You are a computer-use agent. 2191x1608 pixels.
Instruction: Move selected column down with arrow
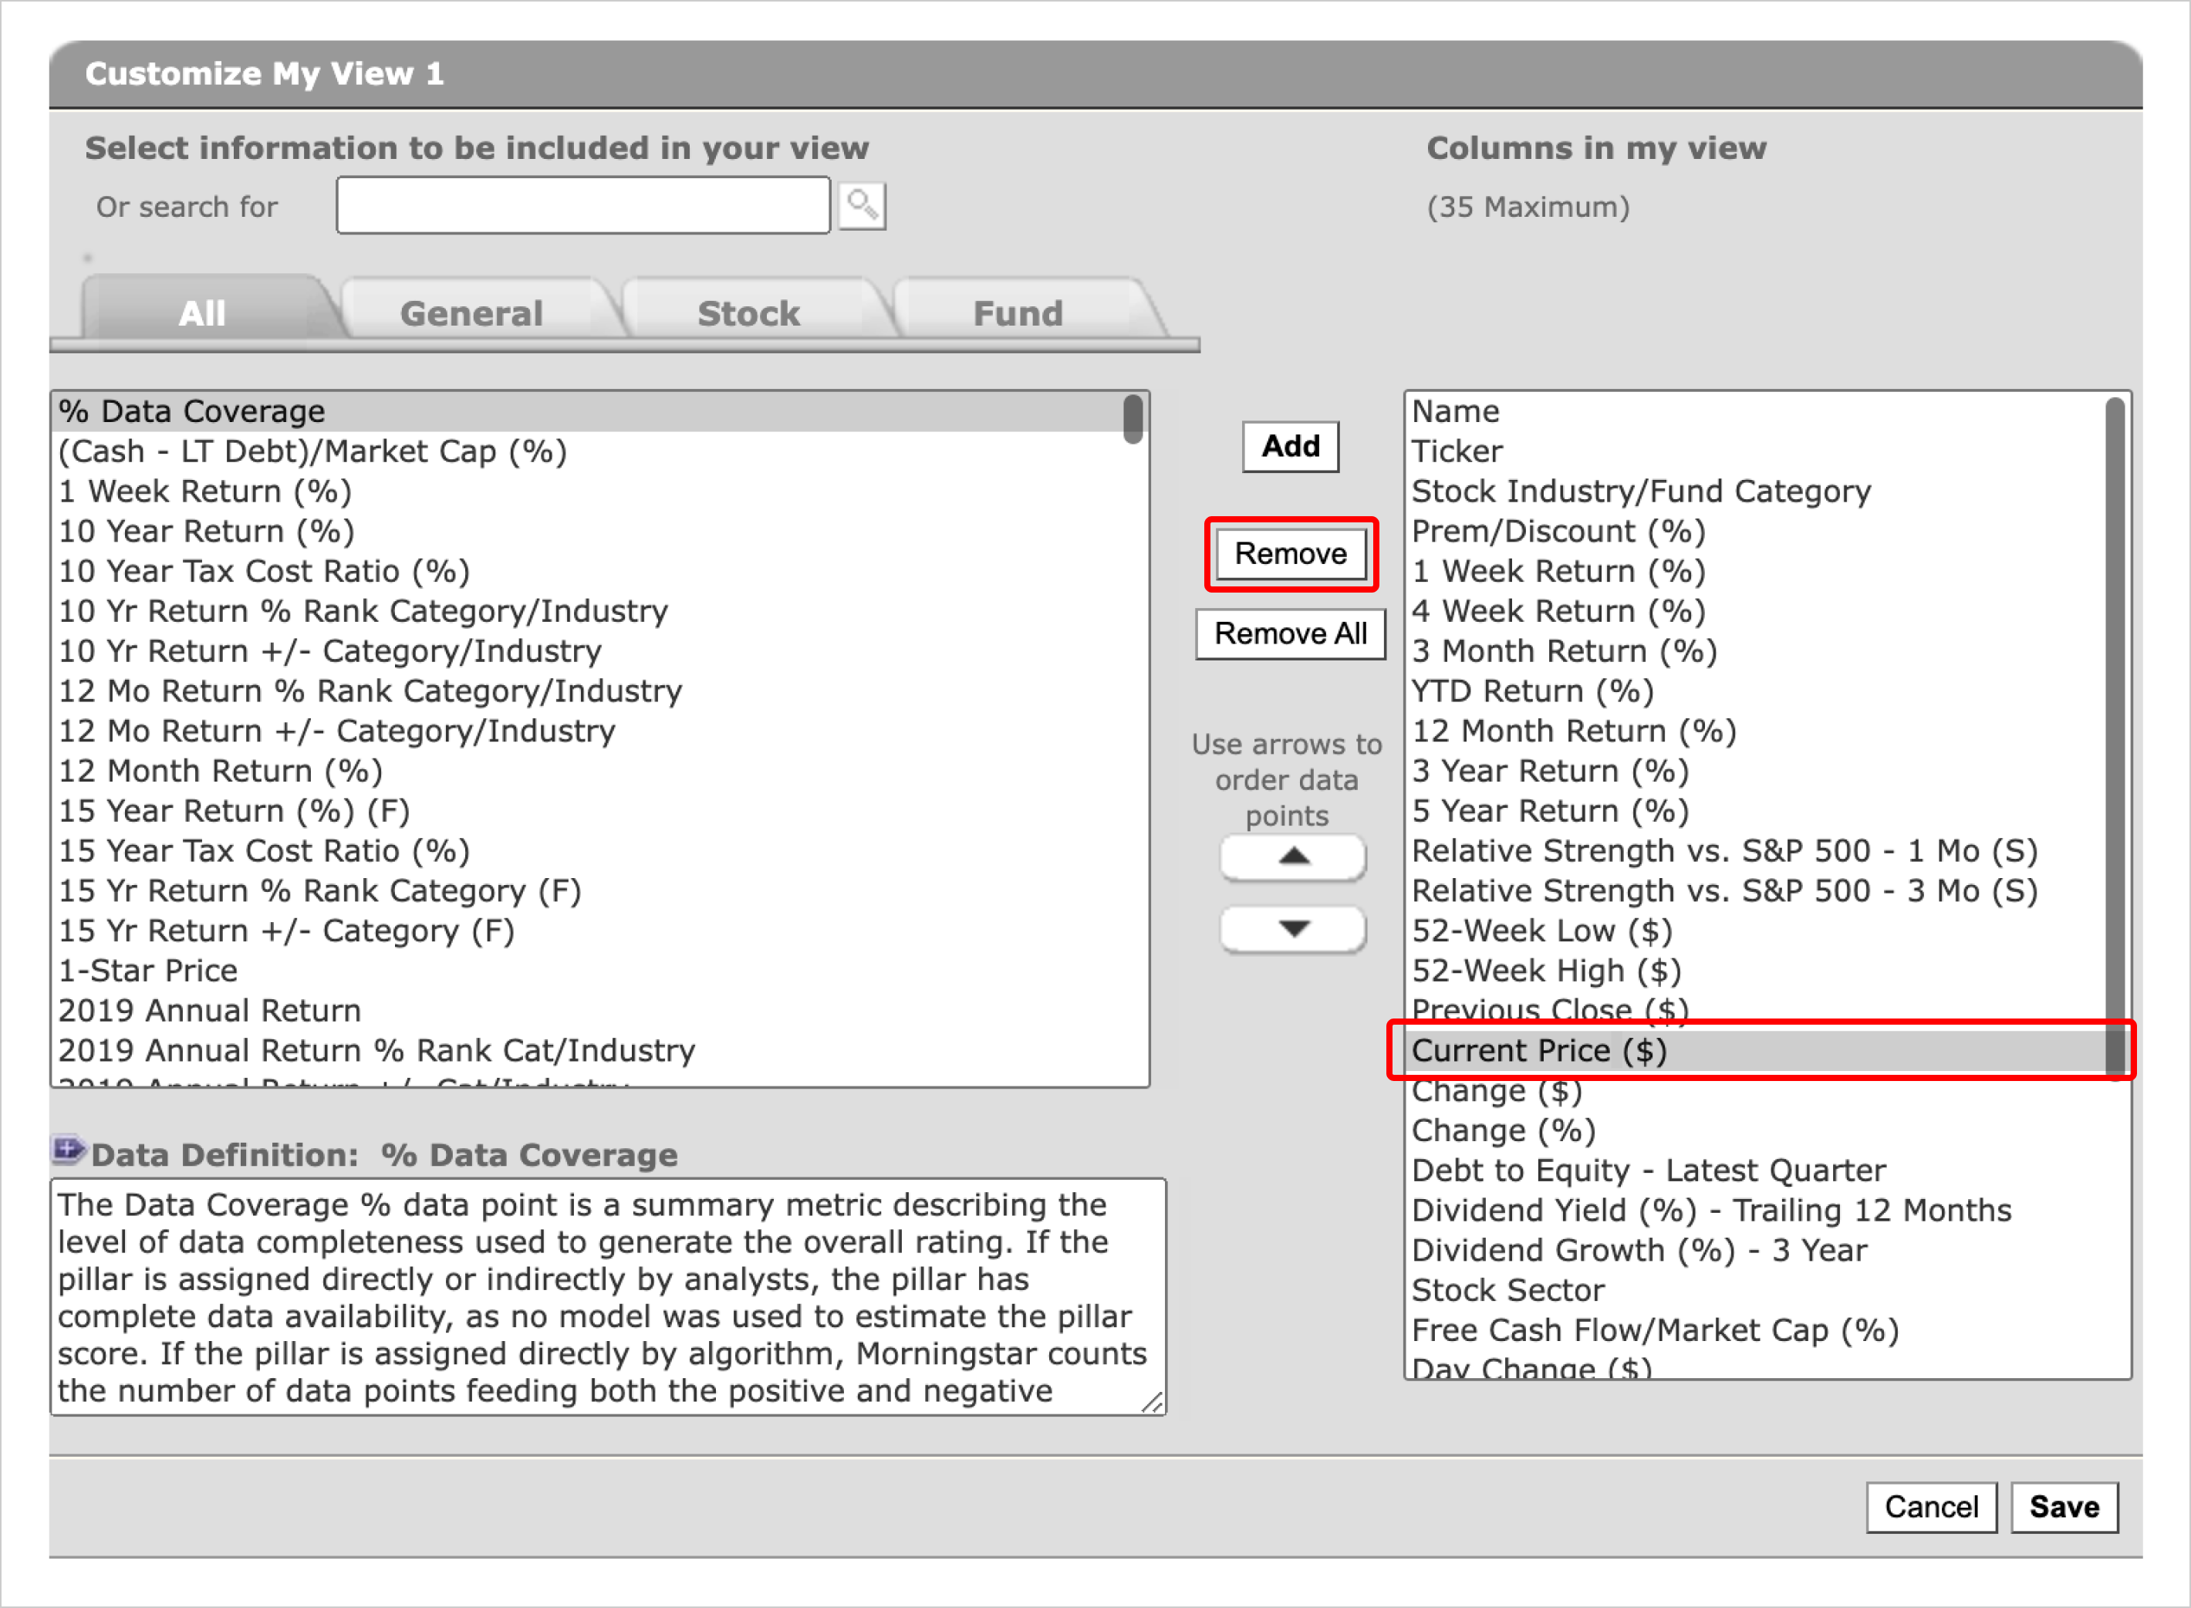click(1292, 928)
